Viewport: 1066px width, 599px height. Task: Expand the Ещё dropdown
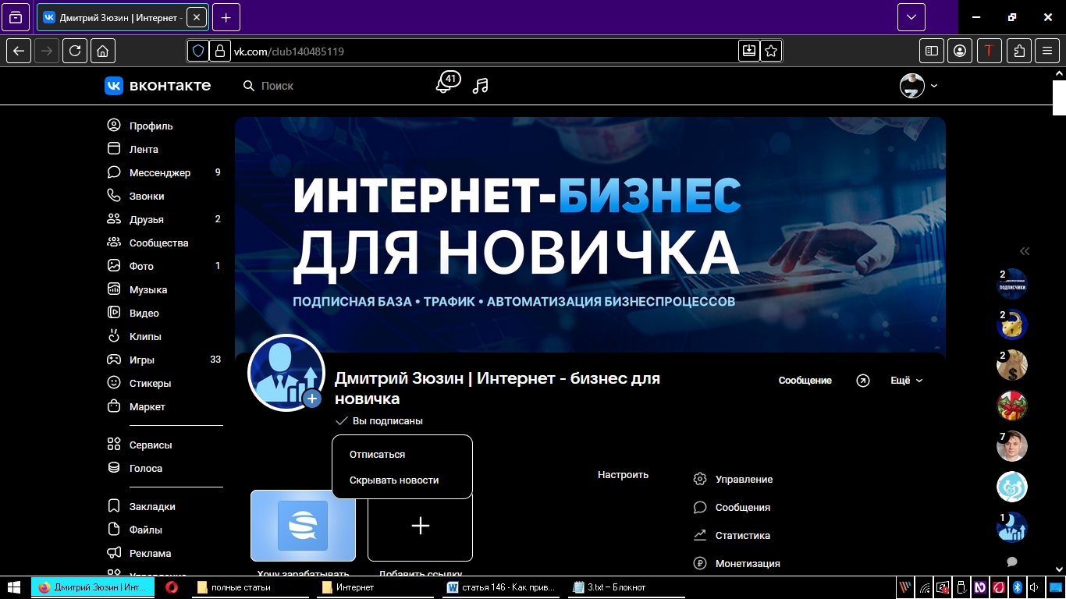[904, 381]
